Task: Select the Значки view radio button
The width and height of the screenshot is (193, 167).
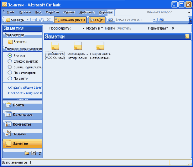Action: point(10,56)
